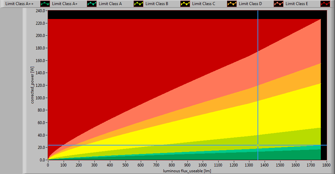The height and width of the screenshot is (174, 335).
Task: Click the yellow Limit Class B plot icon
Action: [x=185, y=4]
